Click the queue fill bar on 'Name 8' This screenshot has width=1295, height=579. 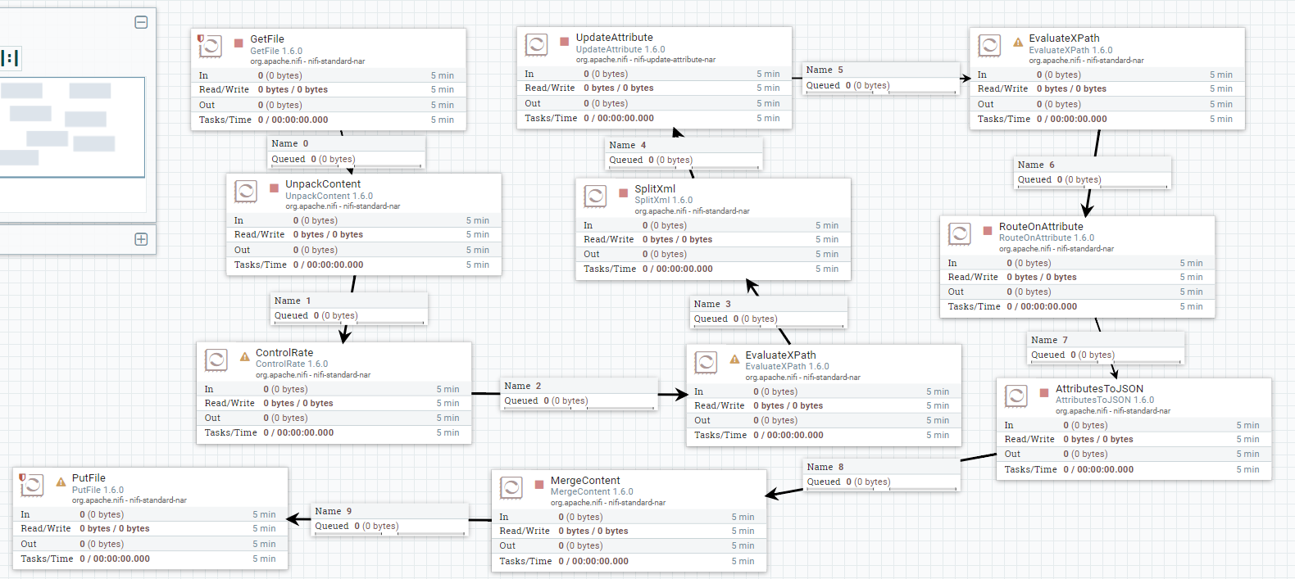pyautogui.click(x=881, y=490)
